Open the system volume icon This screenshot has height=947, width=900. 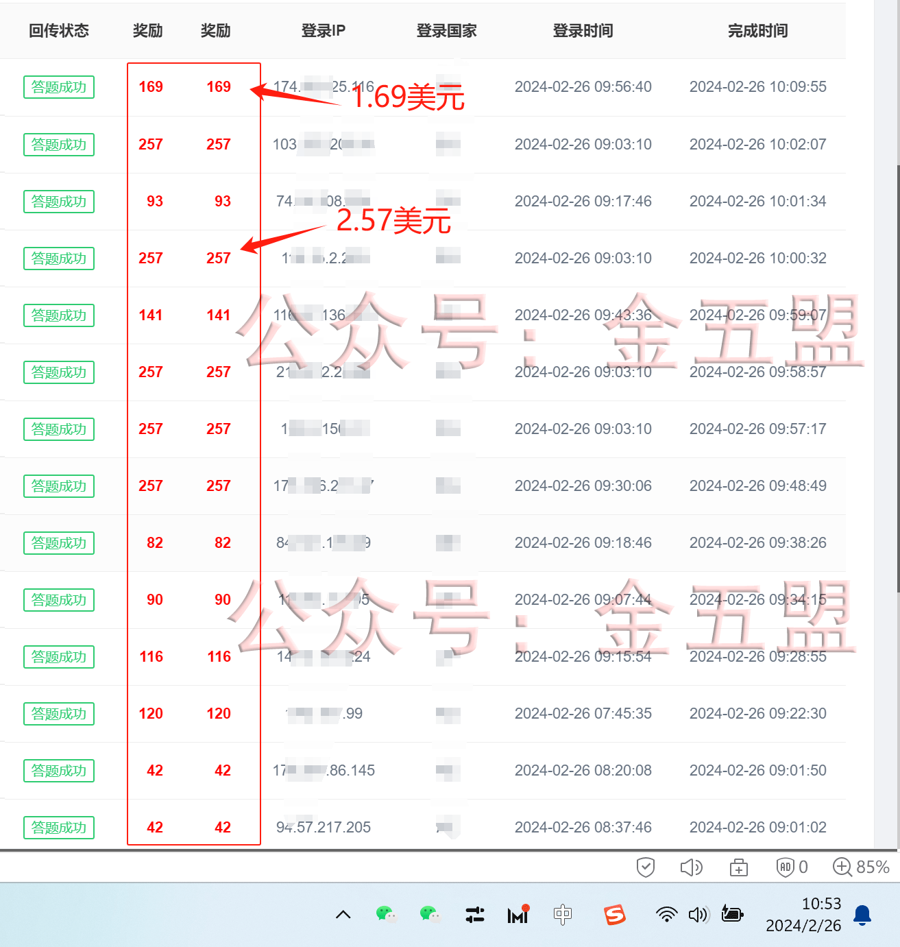(x=698, y=914)
